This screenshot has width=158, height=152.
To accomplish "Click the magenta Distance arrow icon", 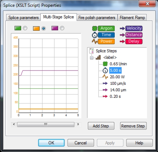I will pos(122,35).
